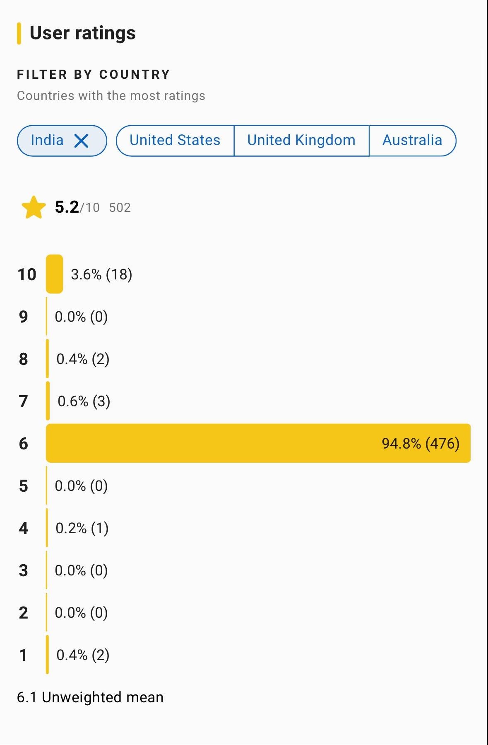Click the 1-star 0.4% (2) row
Image resolution: width=488 pixels, height=745 pixels.
coord(83,655)
